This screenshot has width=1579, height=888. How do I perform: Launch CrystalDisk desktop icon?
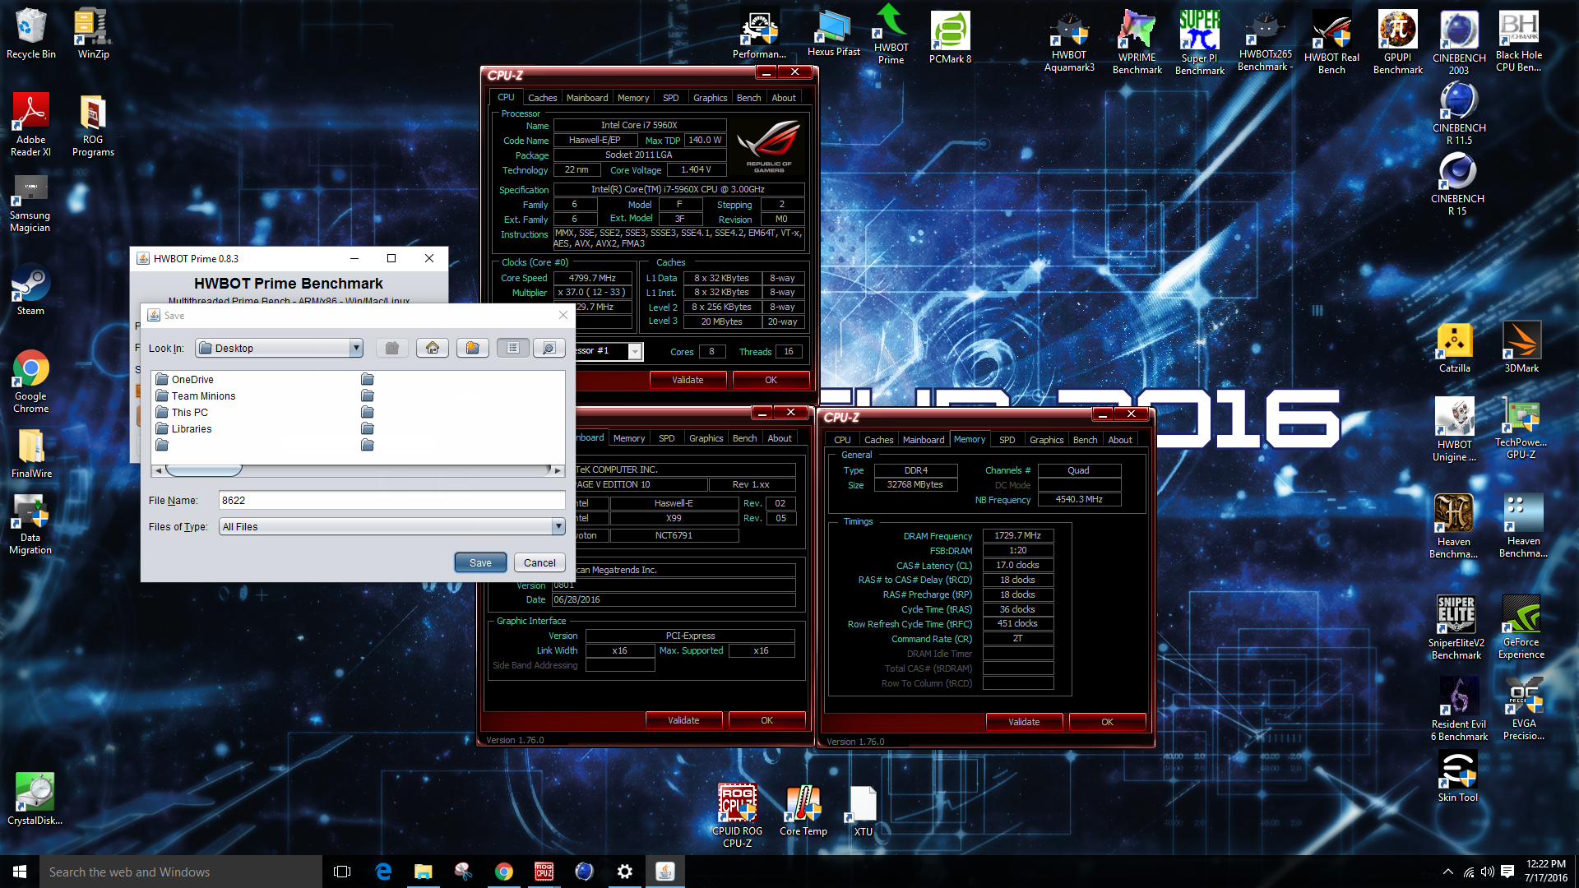[x=35, y=799]
